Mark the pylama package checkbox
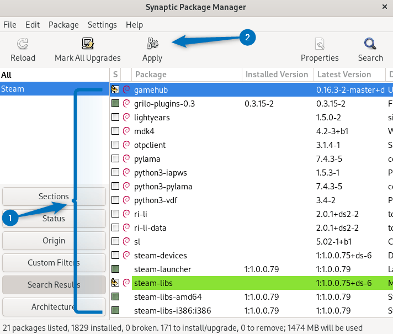Viewport: 393px width, 334px height. (x=115, y=158)
